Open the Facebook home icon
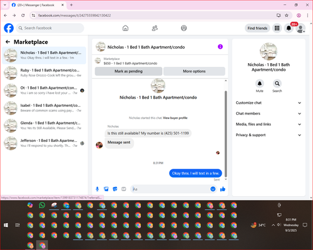The image size is (313, 250). pos(125,28)
